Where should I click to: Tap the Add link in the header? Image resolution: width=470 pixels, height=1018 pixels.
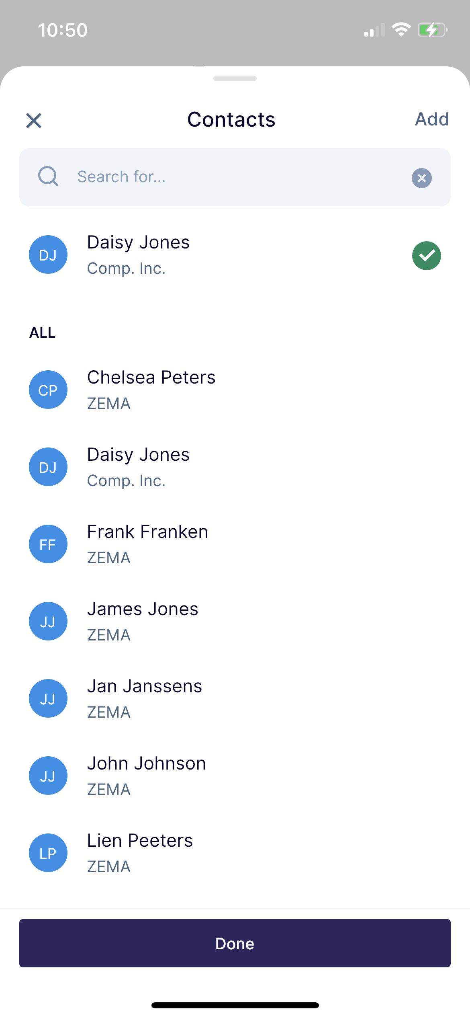432,119
